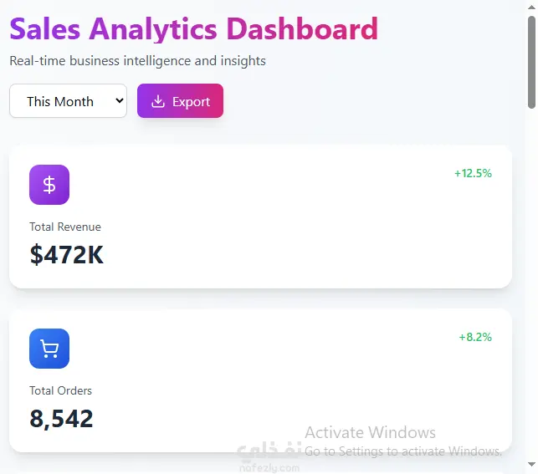Open the This Month period dropdown
This screenshot has height=474, width=538.
coord(68,101)
